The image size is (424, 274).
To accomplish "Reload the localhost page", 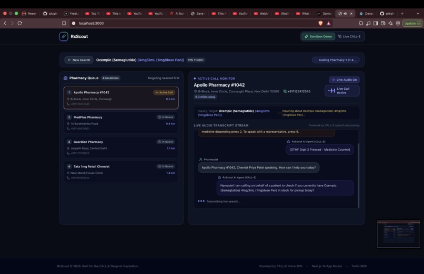I will pyautogui.click(x=20, y=23).
